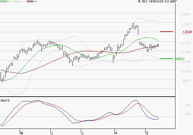Screen dimensions: 193x135
Task: Click the red resistance level line
Action: (166, 32)
